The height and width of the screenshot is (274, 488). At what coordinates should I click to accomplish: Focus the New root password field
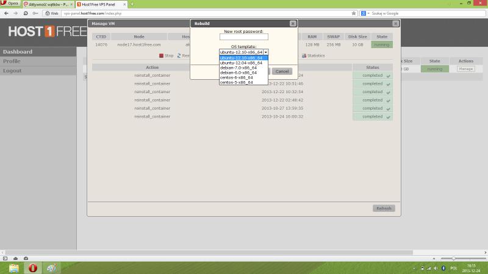pyautogui.click(x=243, y=37)
